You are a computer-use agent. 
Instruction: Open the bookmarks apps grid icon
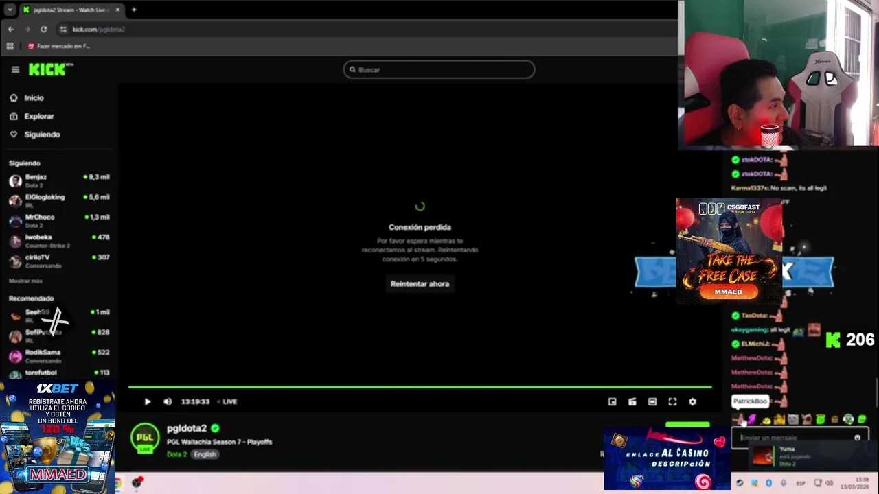(10, 46)
